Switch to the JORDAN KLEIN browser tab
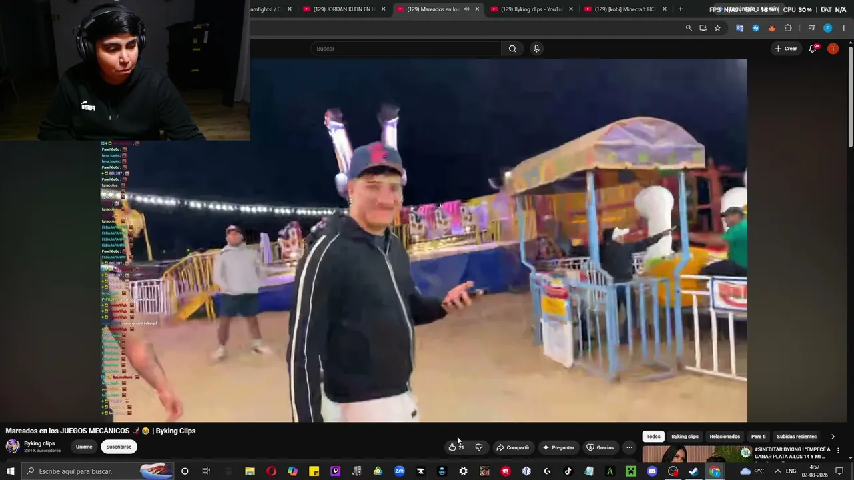The width and height of the screenshot is (854, 480). [344, 9]
